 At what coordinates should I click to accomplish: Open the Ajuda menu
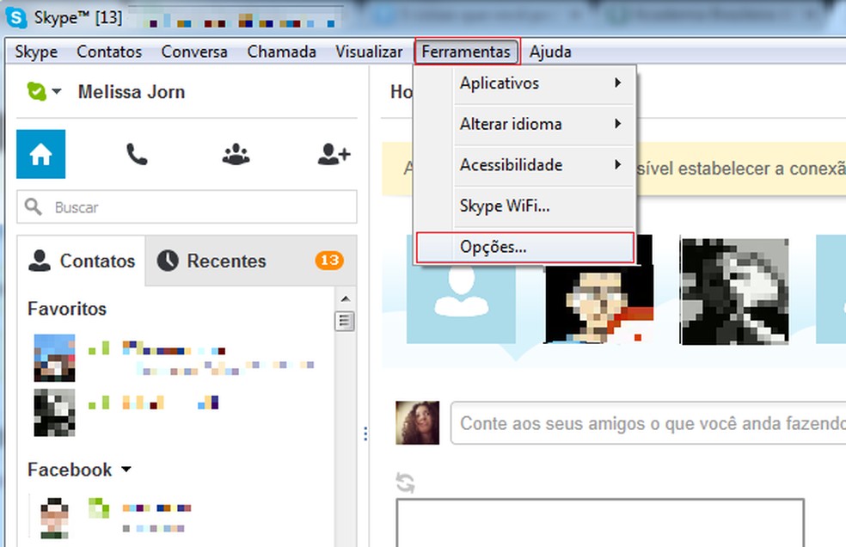(x=550, y=52)
